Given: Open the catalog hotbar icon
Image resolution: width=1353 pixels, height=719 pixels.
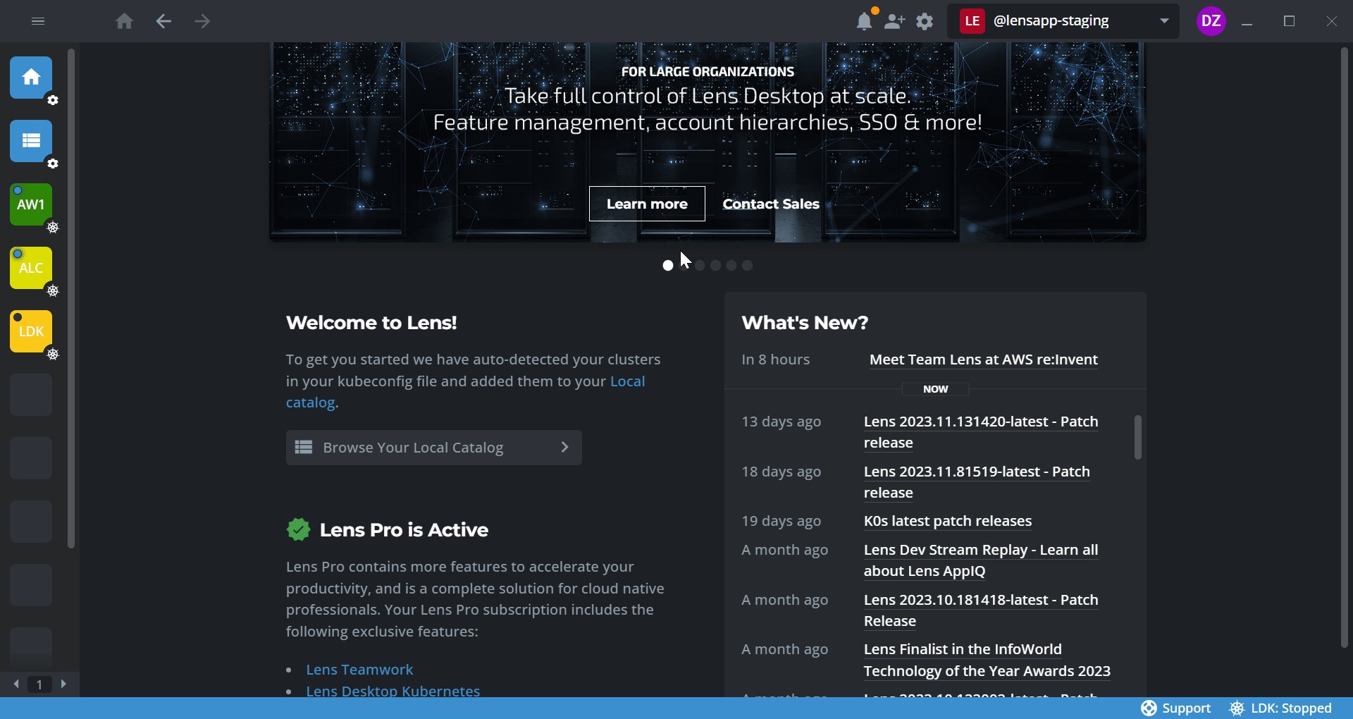Looking at the screenshot, I should pos(31,141).
